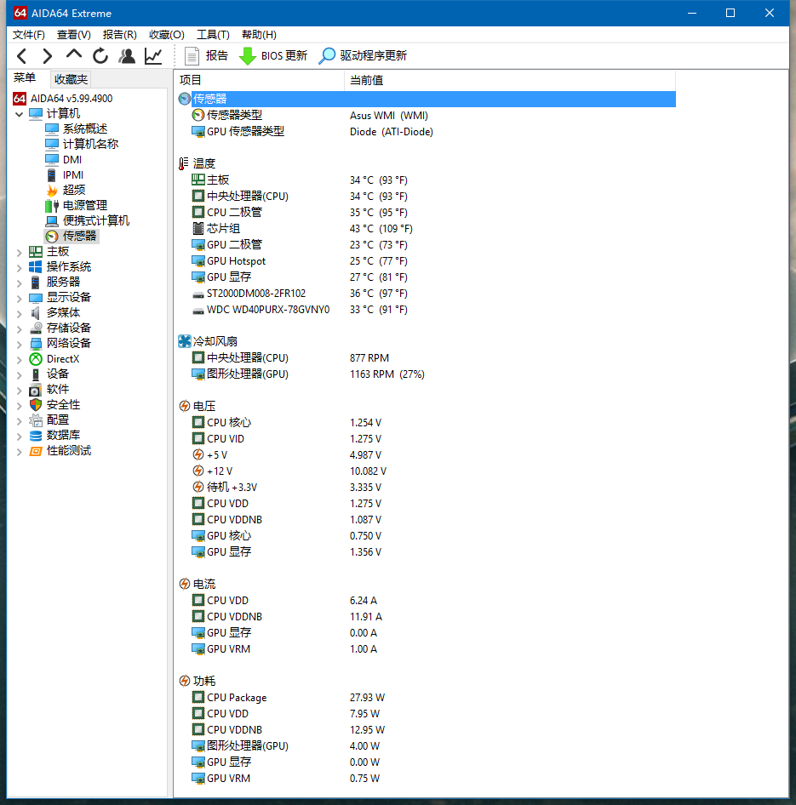Select the 图形处理器(GPU) fan row

[x=427, y=374]
